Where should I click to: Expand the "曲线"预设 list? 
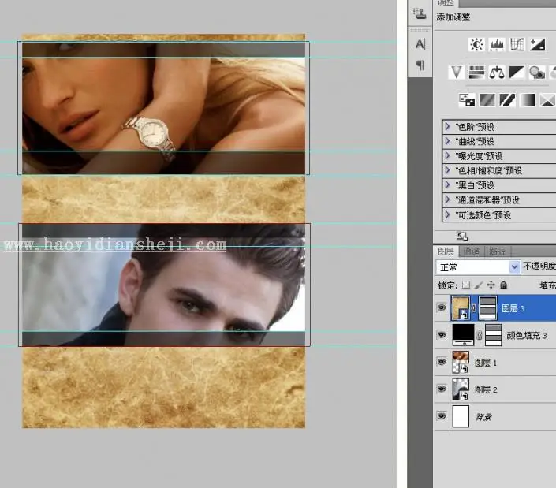pyautogui.click(x=447, y=141)
